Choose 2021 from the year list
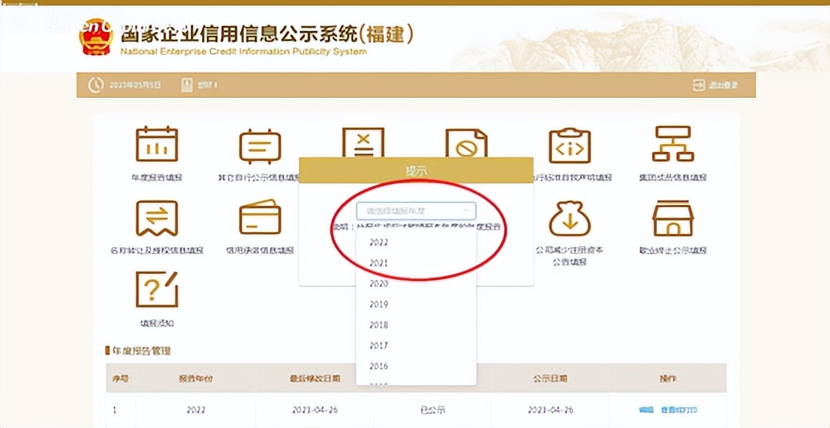Image resolution: width=830 pixels, height=428 pixels. [x=416, y=263]
